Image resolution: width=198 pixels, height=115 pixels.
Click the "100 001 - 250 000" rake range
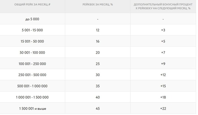pyautogui.click(x=32, y=64)
